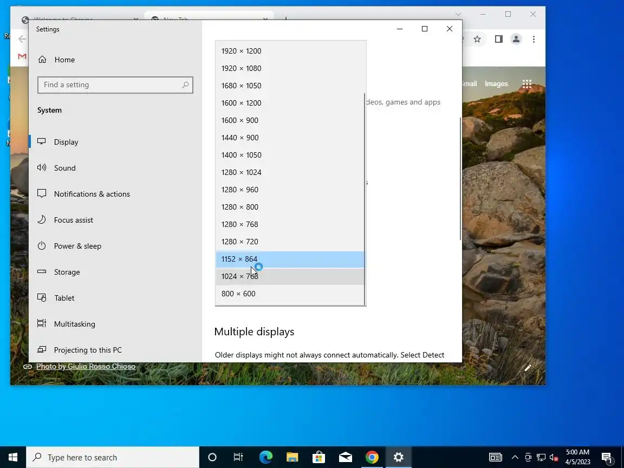Click Chrome back arrow button
The width and height of the screenshot is (624, 468).
(22, 39)
